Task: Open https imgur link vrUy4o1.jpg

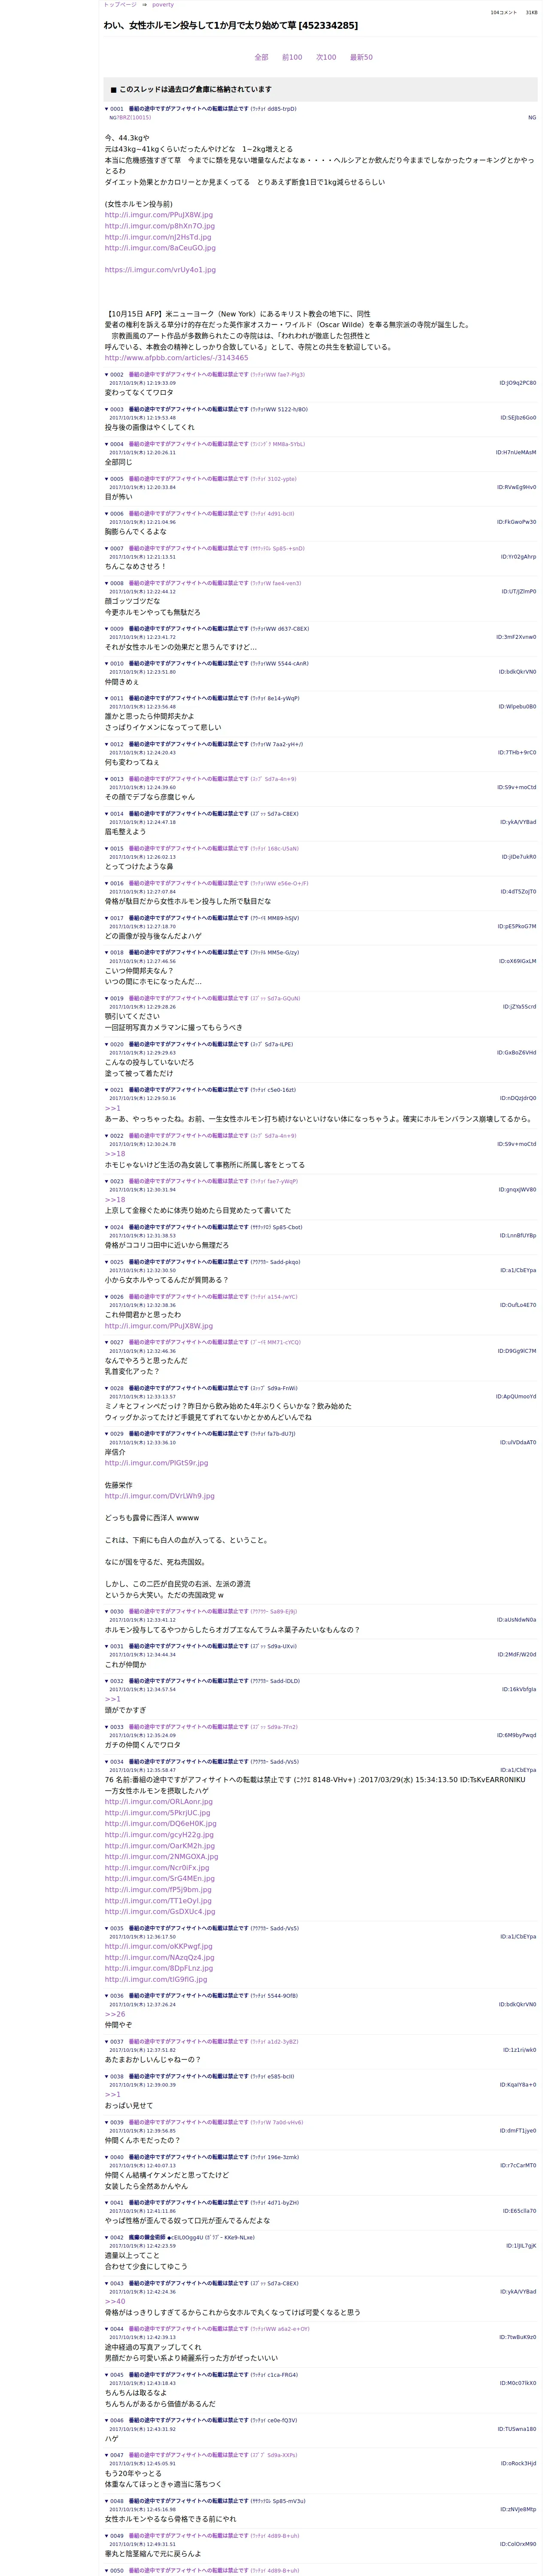Action: click(x=160, y=270)
